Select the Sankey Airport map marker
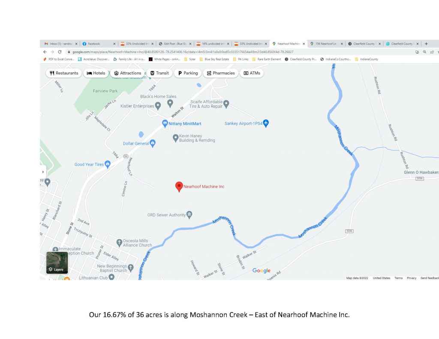 click(x=266, y=123)
